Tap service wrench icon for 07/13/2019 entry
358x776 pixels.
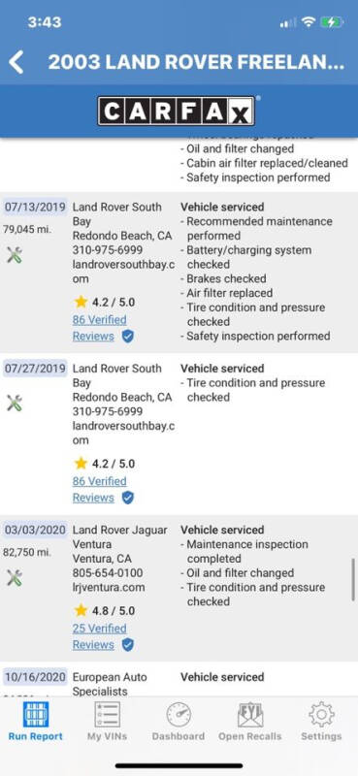point(15,255)
